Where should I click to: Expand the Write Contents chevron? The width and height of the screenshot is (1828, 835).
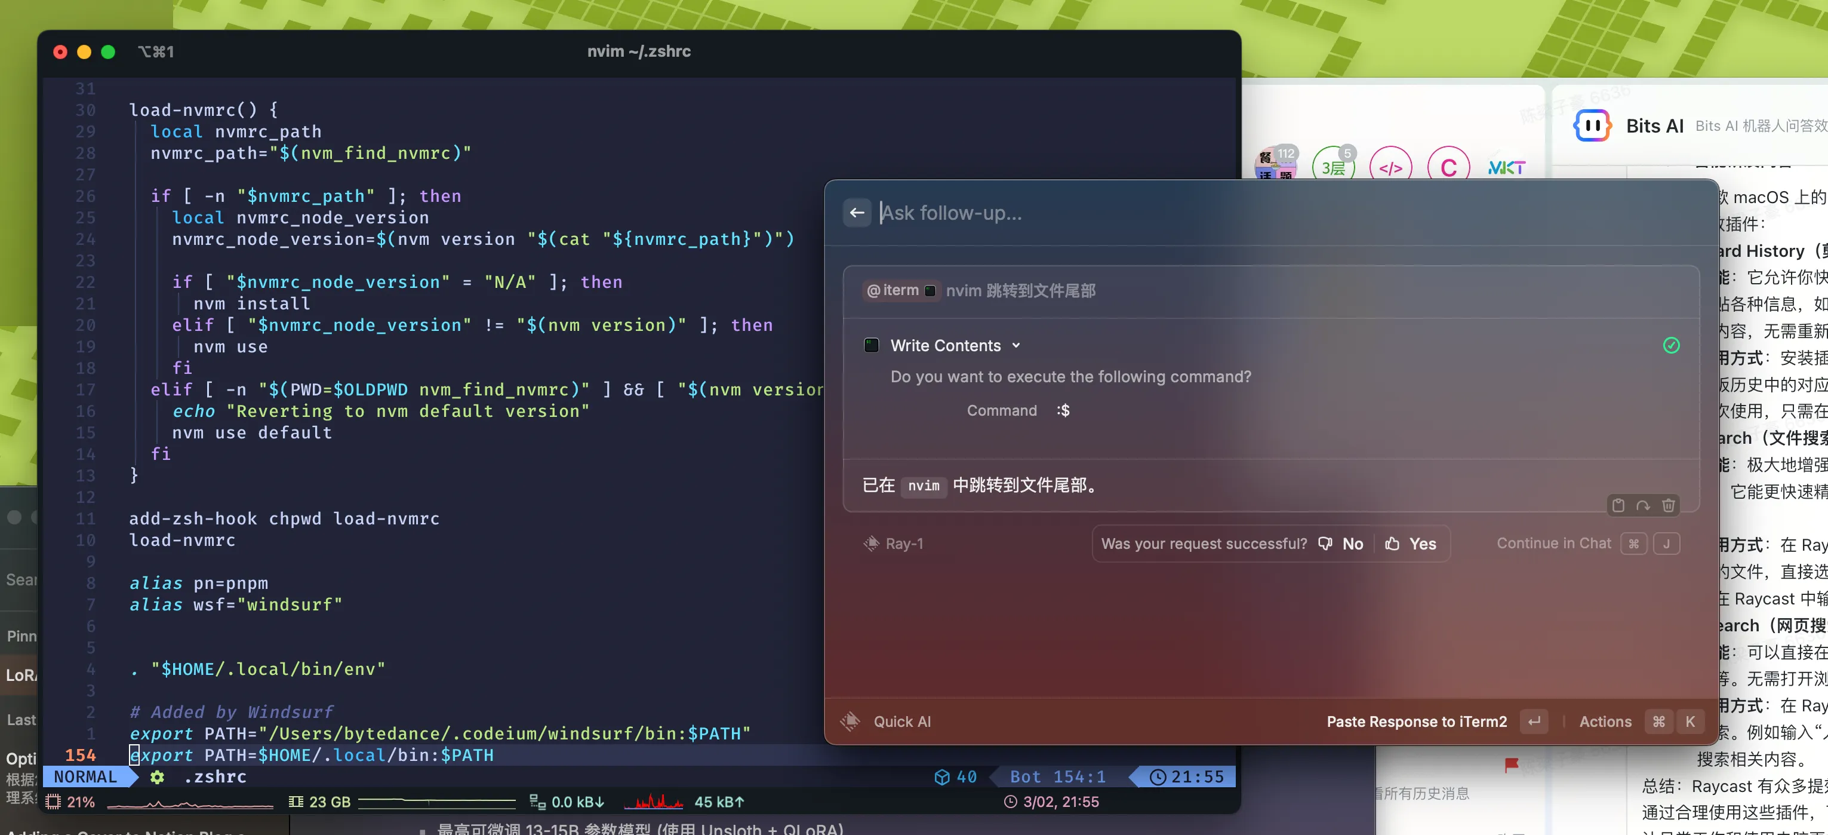(x=1016, y=345)
